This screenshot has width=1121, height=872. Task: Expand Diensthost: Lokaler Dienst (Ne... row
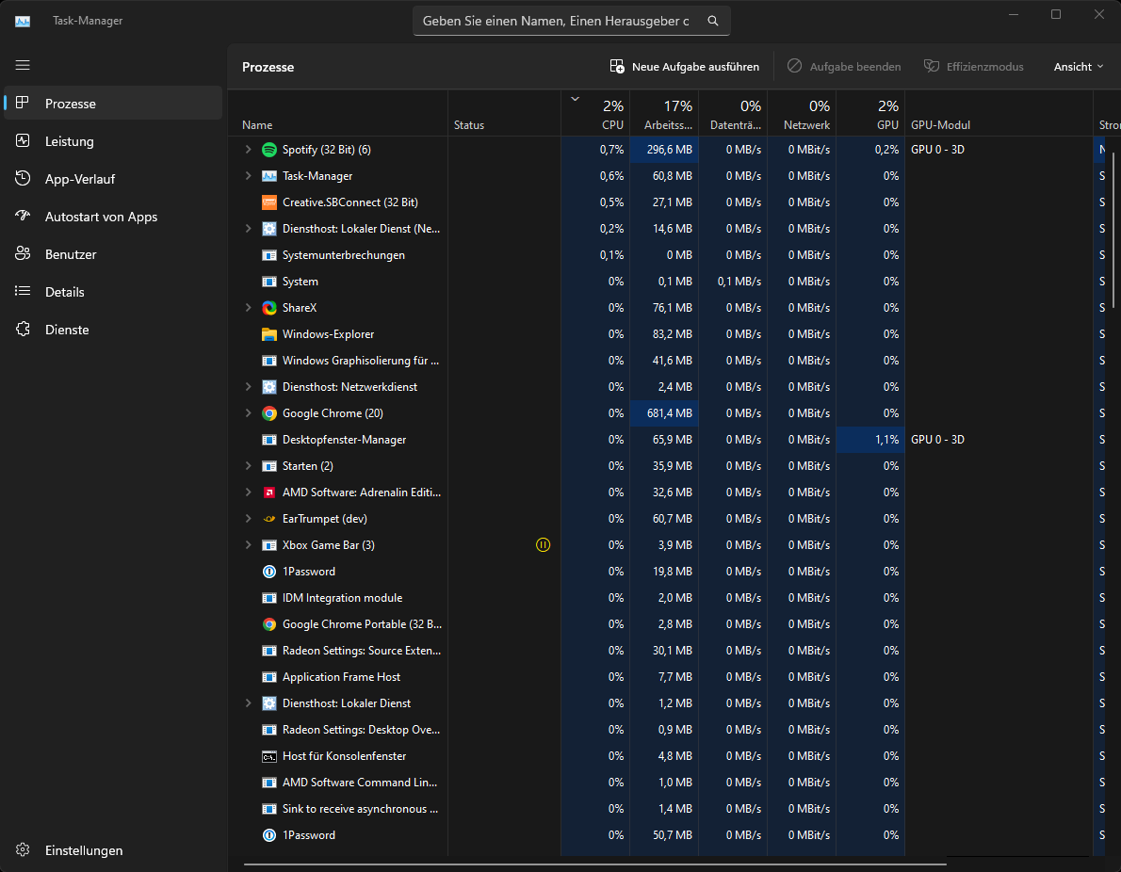click(x=248, y=229)
